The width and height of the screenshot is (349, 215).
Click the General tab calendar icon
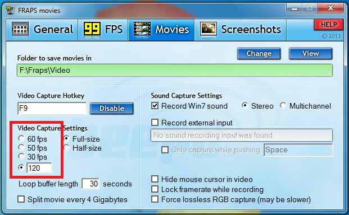20,29
